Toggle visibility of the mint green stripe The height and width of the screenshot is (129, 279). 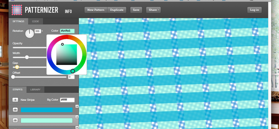[15, 121]
